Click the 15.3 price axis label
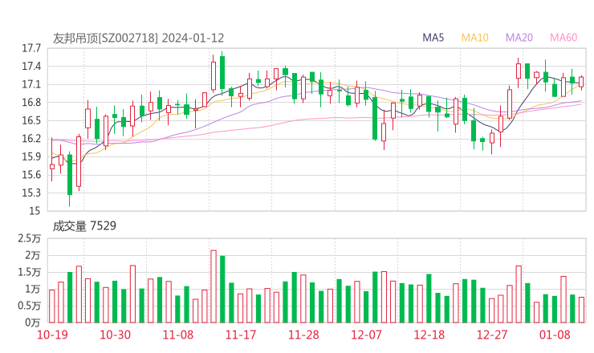 pos(31,193)
